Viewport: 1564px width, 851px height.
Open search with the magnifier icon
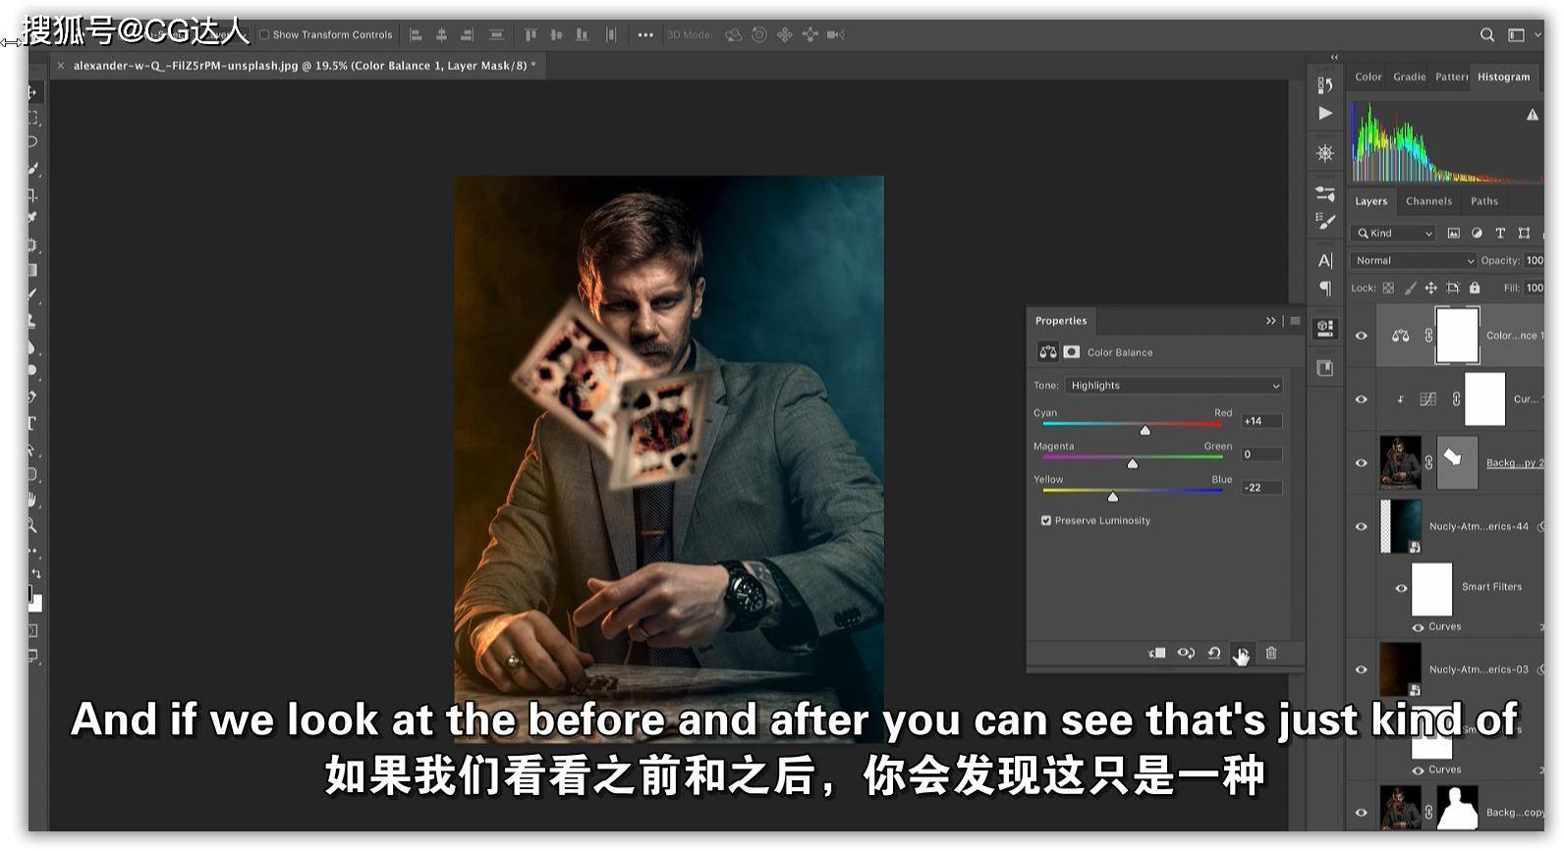coord(1487,34)
